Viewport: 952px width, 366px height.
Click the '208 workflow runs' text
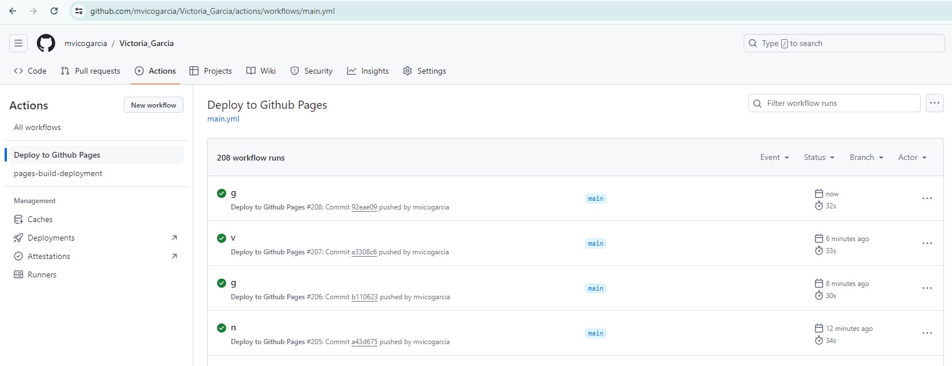(x=251, y=158)
